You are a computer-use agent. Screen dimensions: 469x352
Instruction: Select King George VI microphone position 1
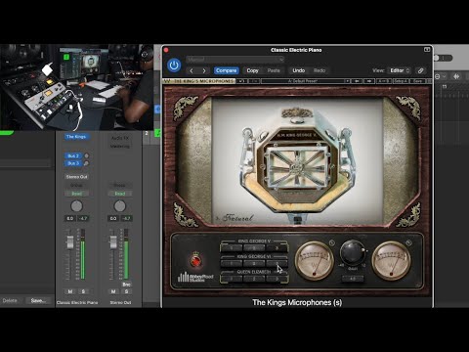(232, 263)
